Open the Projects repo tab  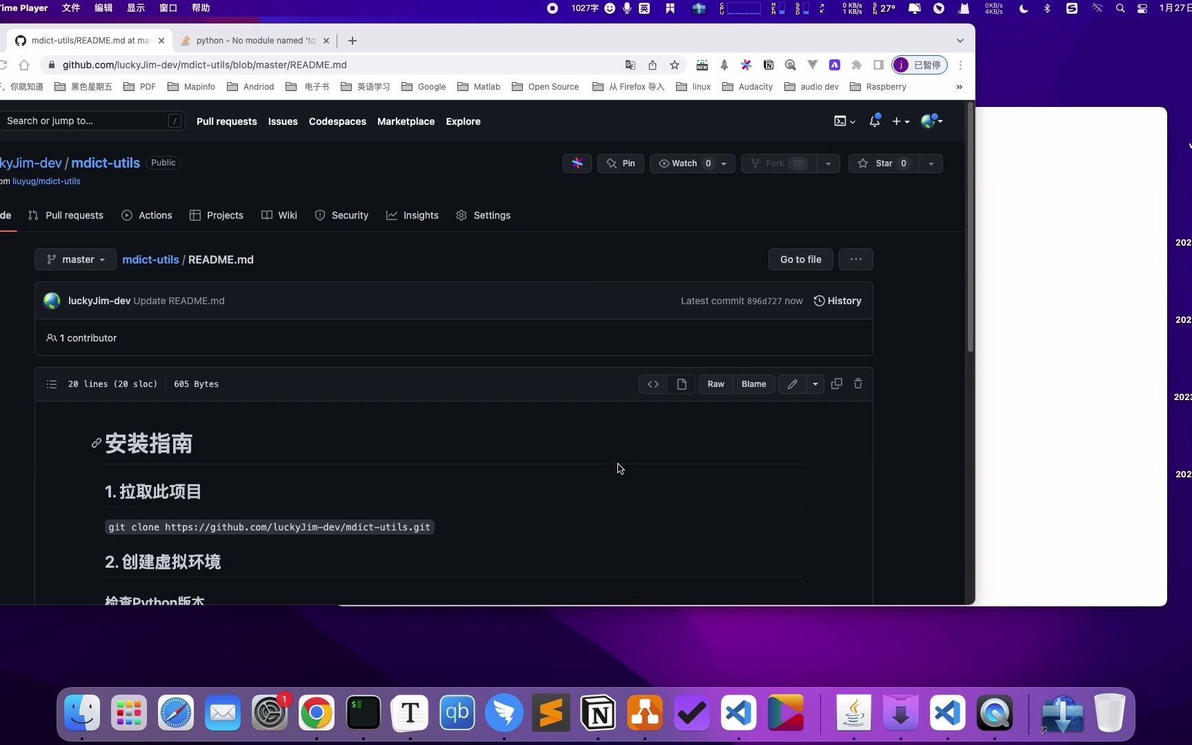tap(217, 215)
